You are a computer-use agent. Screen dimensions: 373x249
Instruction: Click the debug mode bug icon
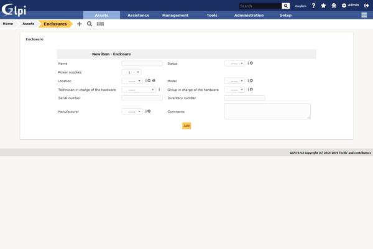point(334,6)
